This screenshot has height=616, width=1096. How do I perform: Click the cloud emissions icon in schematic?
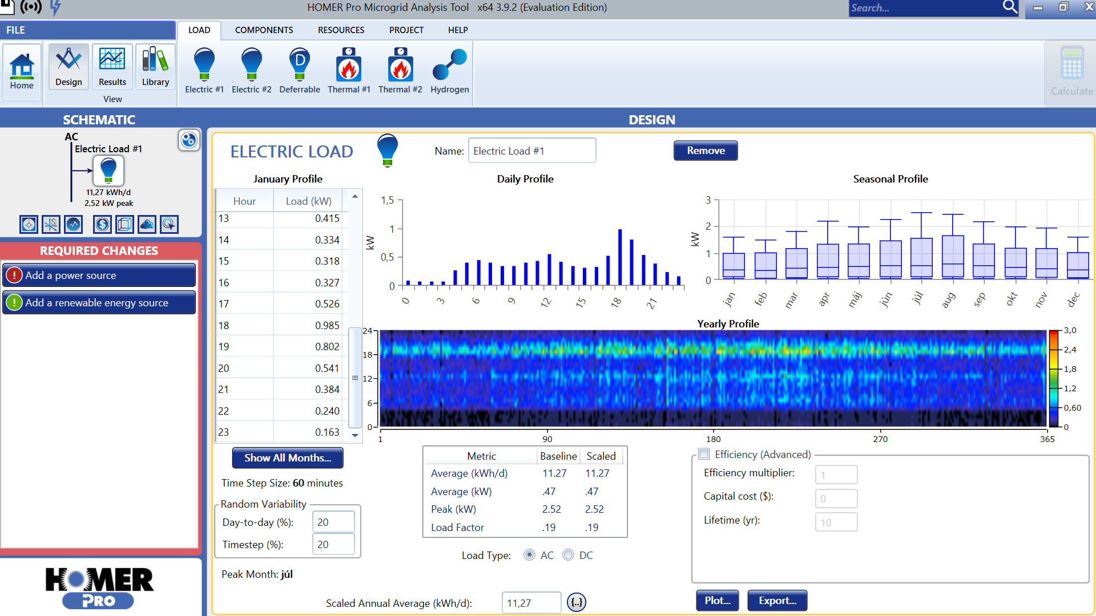(147, 224)
